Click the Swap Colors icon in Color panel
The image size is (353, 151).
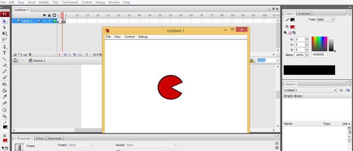coord(293,33)
